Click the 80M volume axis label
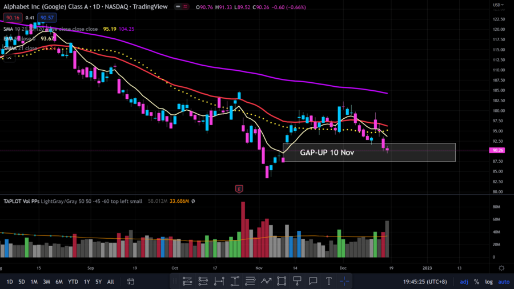This screenshot has height=289, width=514. [x=496, y=207]
